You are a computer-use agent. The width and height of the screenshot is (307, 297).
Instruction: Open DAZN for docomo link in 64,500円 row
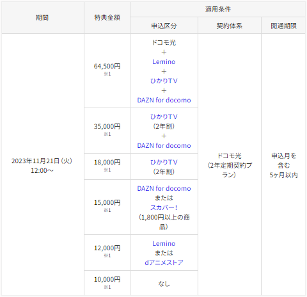pos(164,100)
